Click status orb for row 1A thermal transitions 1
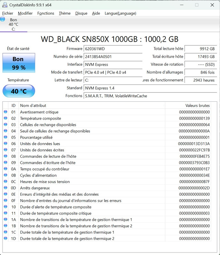Screen dimensions: 220x255 5,219
